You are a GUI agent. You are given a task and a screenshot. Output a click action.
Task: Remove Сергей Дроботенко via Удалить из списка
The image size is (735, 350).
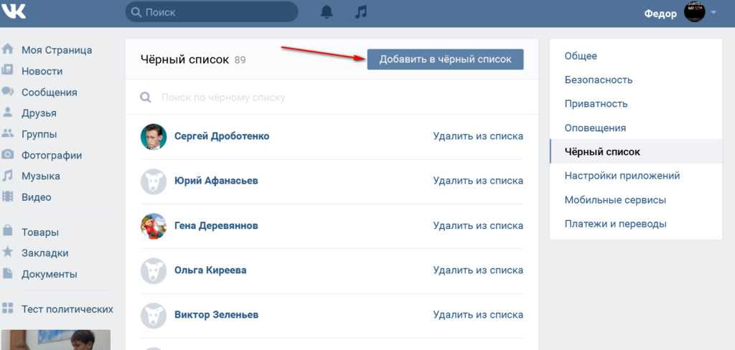click(x=478, y=136)
